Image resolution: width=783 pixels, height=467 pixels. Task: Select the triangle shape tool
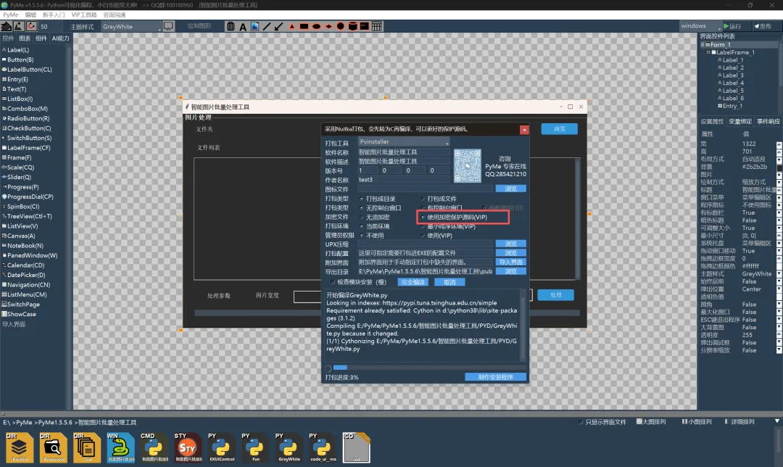click(x=291, y=26)
